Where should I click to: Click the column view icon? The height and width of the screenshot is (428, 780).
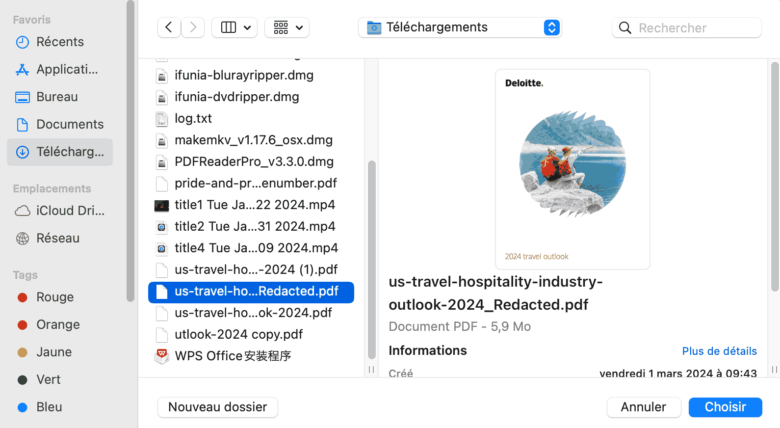click(x=229, y=27)
